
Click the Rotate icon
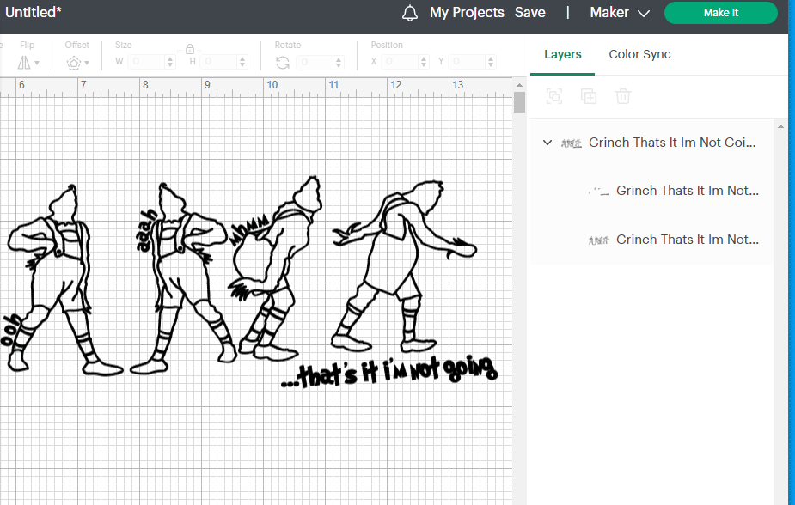(x=283, y=63)
